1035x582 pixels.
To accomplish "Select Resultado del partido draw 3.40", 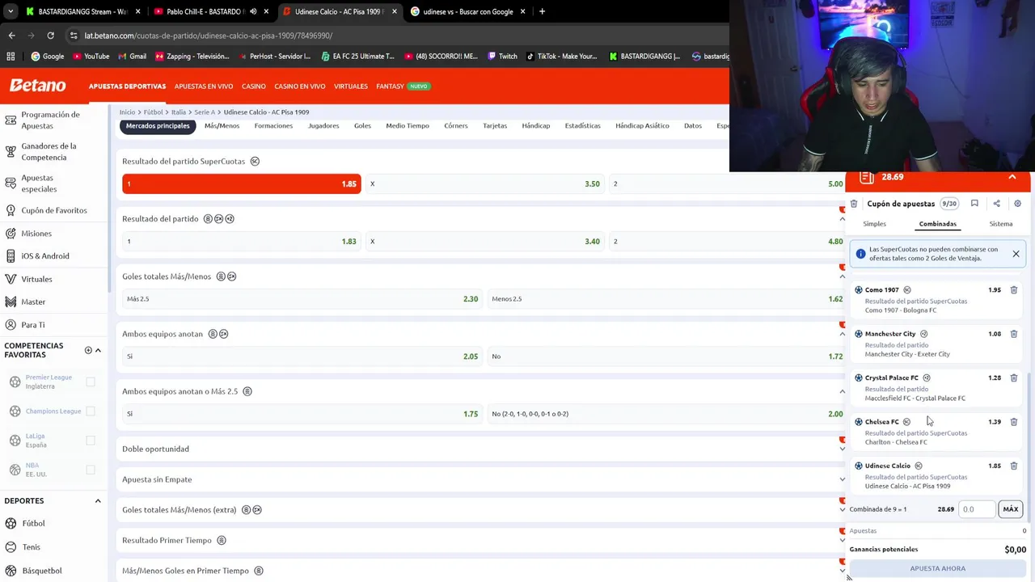I will [485, 242].
